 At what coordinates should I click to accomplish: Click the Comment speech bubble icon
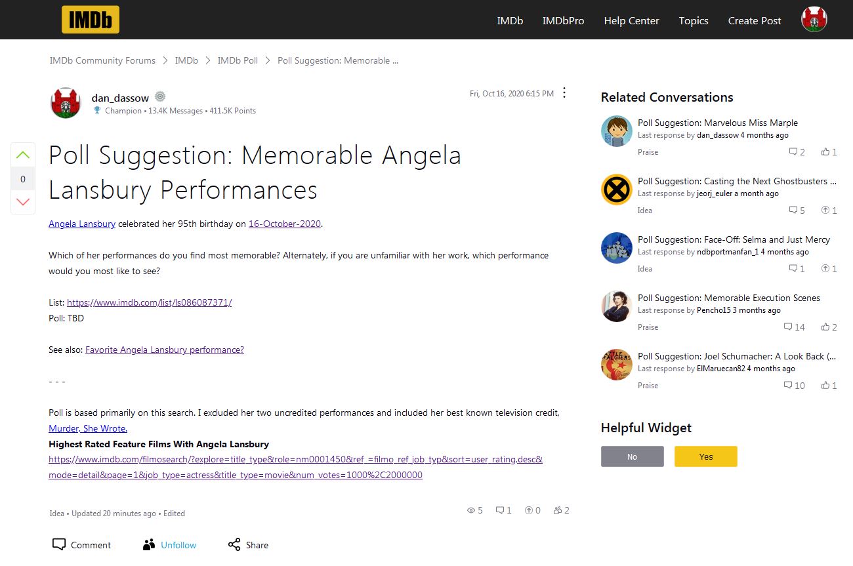tap(59, 544)
